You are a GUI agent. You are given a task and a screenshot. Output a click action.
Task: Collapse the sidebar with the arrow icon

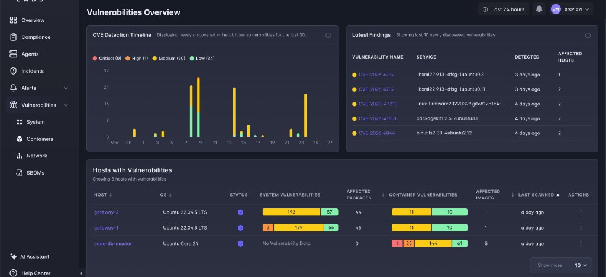tap(82, 273)
